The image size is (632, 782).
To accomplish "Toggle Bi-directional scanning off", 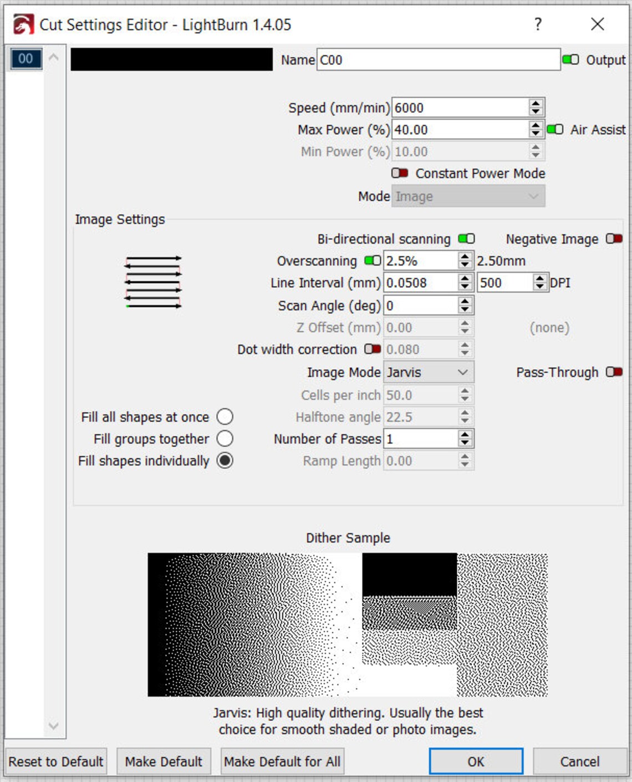I will coord(466,238).
